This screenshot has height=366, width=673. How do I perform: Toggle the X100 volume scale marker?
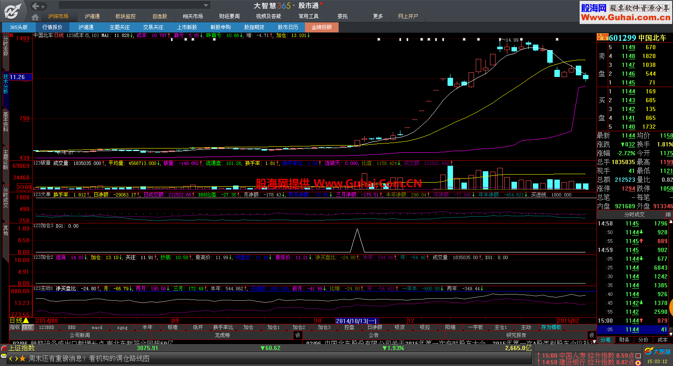point(24,187)
